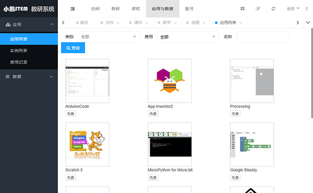Open the grid apps icon in header
This screenshot has width=313, height=193.
[x=243, y=8]
